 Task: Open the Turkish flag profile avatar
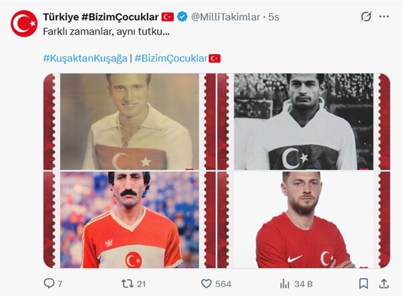pyautogui.click(x=24, y=23)
